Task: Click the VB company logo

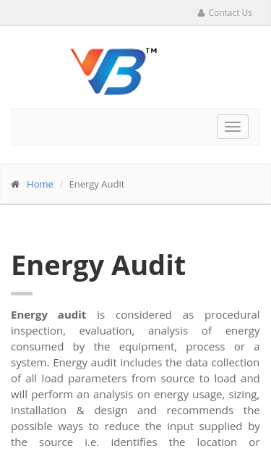Action: (114, 71)
